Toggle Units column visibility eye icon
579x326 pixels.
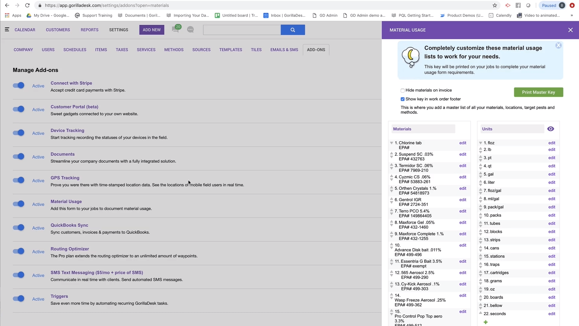551,129
